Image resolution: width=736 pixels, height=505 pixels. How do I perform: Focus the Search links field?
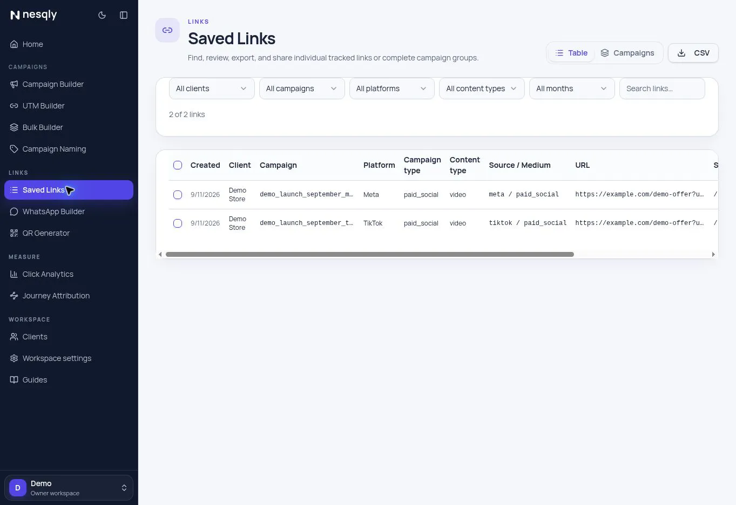[x=662, y=88]
